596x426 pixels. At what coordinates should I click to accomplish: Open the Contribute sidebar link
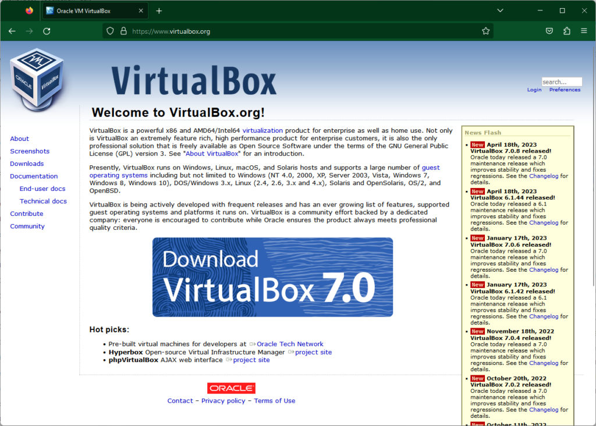(27, 214)
